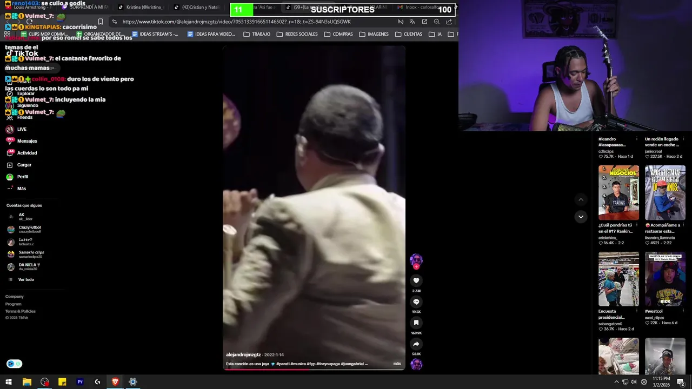692x389 pixels.
Task: Click the translate icon in address bar
Action: coord(412,22)
